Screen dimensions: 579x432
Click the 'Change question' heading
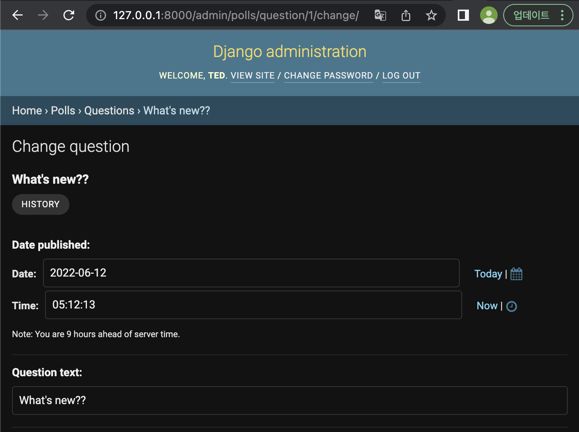point(71,147)
